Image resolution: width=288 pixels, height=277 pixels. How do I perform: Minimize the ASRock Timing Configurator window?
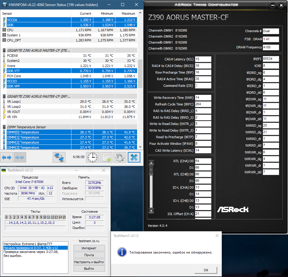(273, 5)
